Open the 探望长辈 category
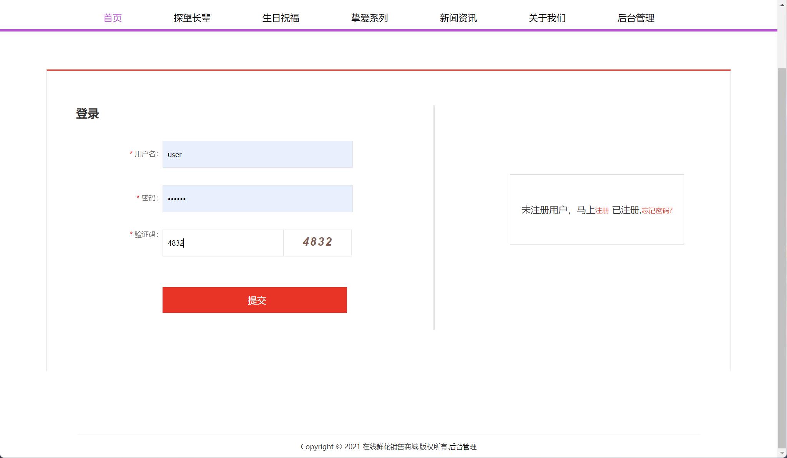The width and height of the screenshot is (787, 458). (193, 18)
